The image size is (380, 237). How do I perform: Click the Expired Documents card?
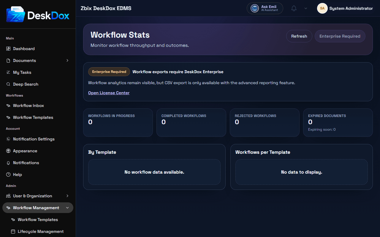[338, 123]
